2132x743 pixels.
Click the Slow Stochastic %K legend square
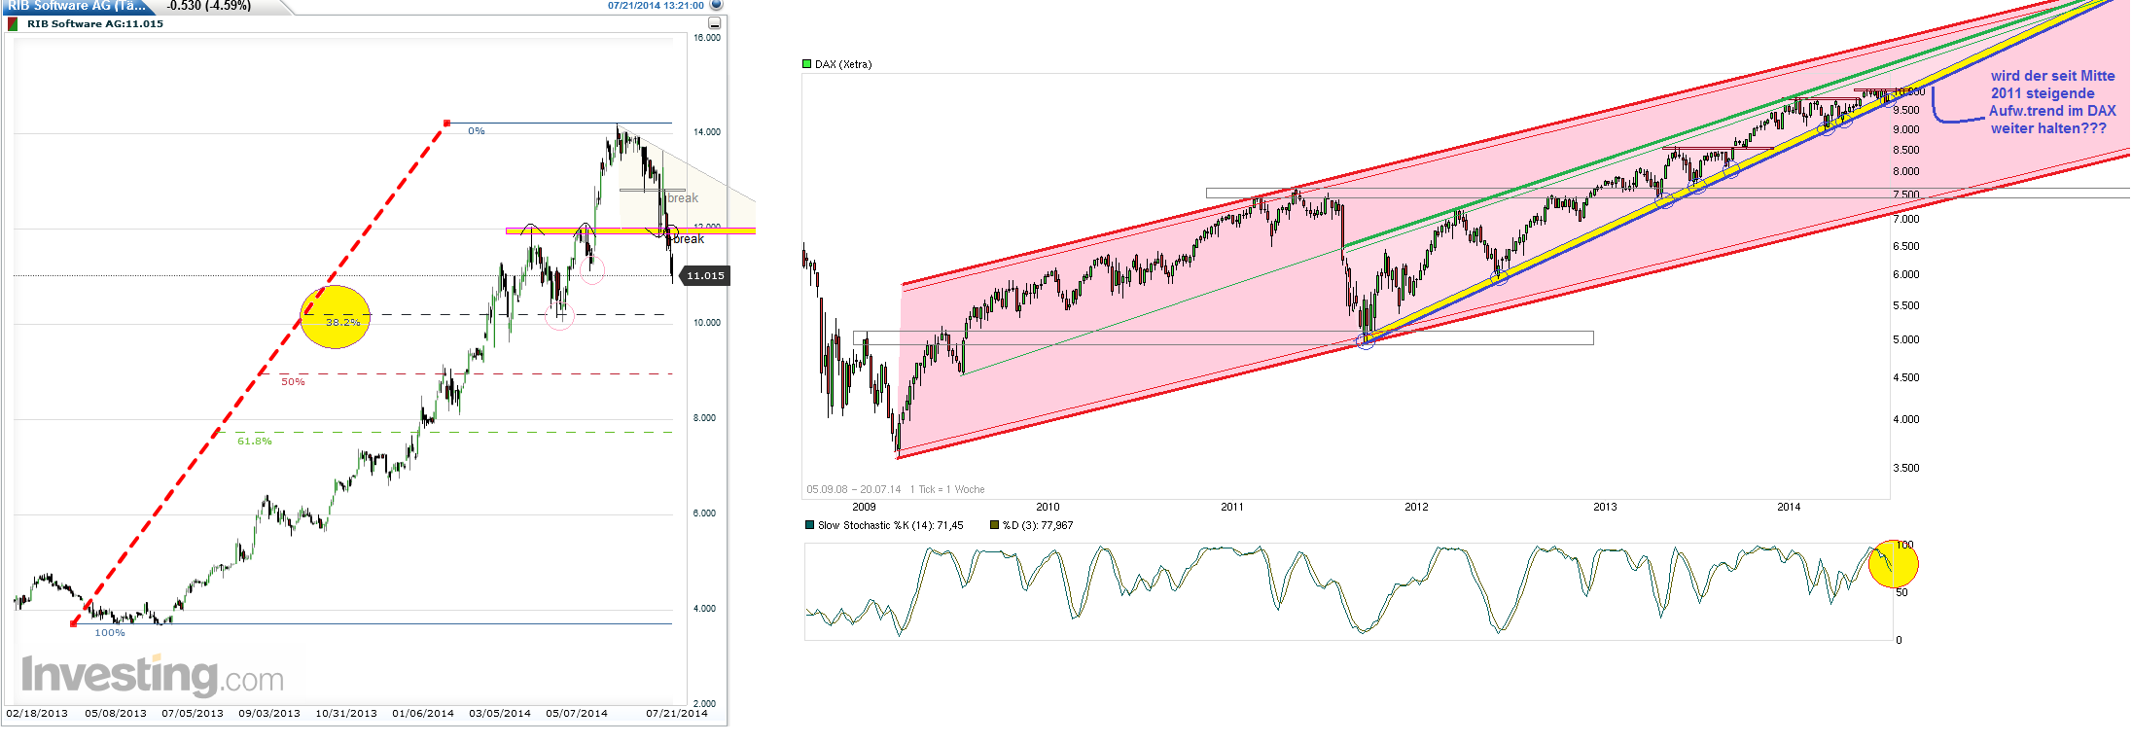(809, 525)
